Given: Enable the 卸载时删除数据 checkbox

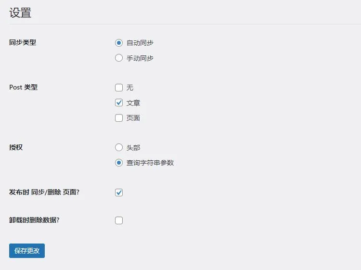Looking at the screenshot, I should (119, 220).
